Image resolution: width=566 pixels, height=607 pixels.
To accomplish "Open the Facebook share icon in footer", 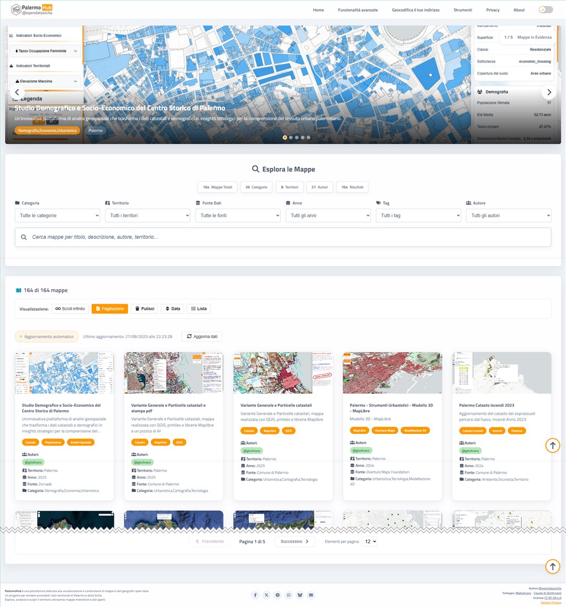I will (255, 595).
